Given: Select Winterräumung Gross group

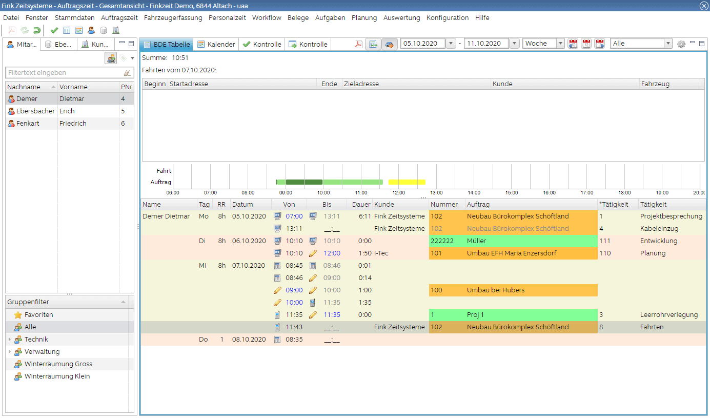Looking at the screenshot, I should tap(70, 364).
